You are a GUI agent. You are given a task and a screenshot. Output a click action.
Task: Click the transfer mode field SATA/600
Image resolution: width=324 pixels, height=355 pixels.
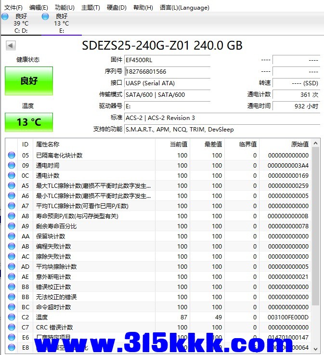(x=167, y=94)
